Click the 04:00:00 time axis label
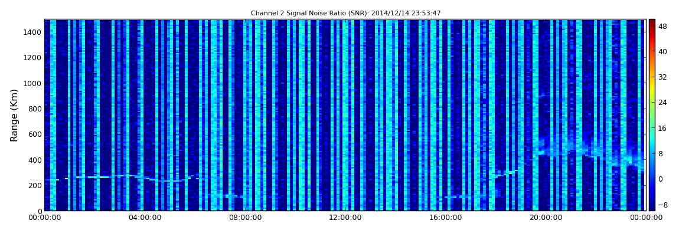679x240 pixels. click(x=145, y=218)
